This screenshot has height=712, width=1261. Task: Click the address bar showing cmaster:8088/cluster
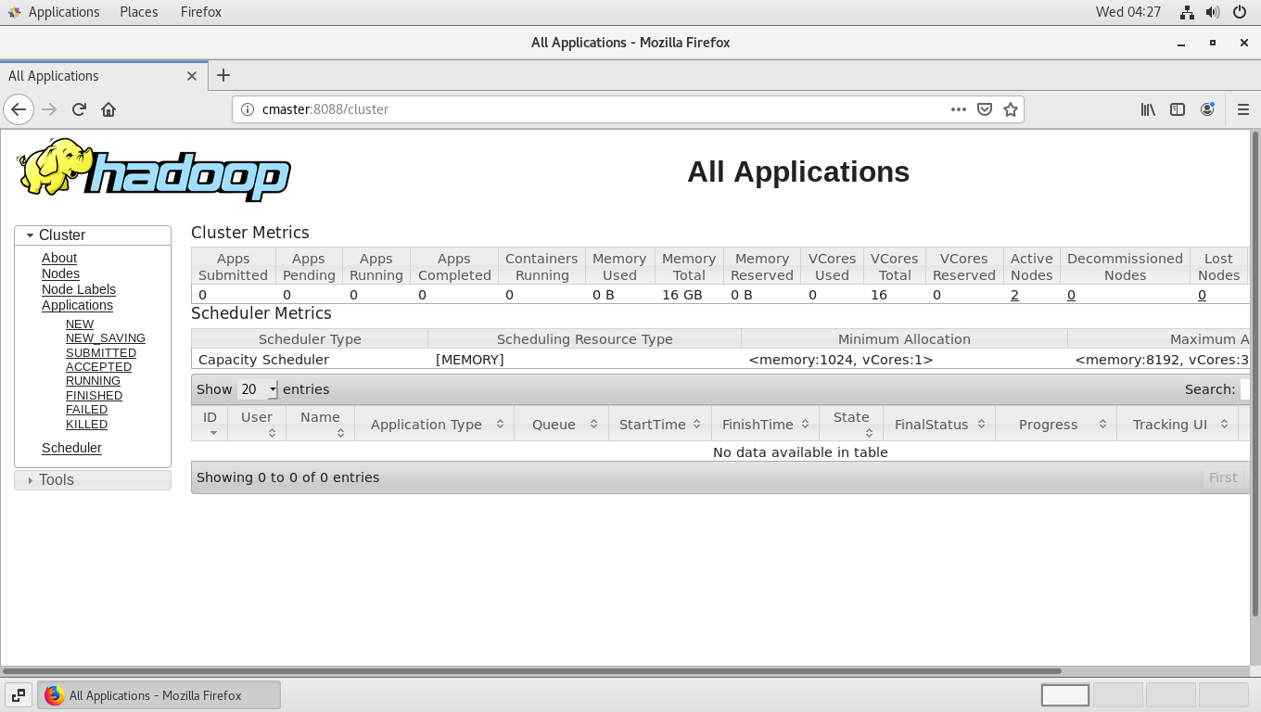tap(593, 109)
